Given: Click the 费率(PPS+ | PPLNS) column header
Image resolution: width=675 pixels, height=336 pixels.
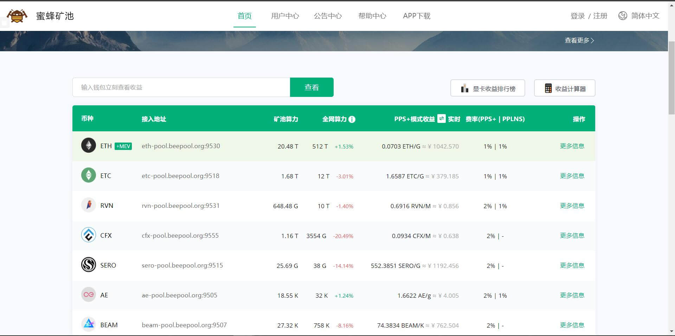Looking at the screenshot, I should coord(495,119).
